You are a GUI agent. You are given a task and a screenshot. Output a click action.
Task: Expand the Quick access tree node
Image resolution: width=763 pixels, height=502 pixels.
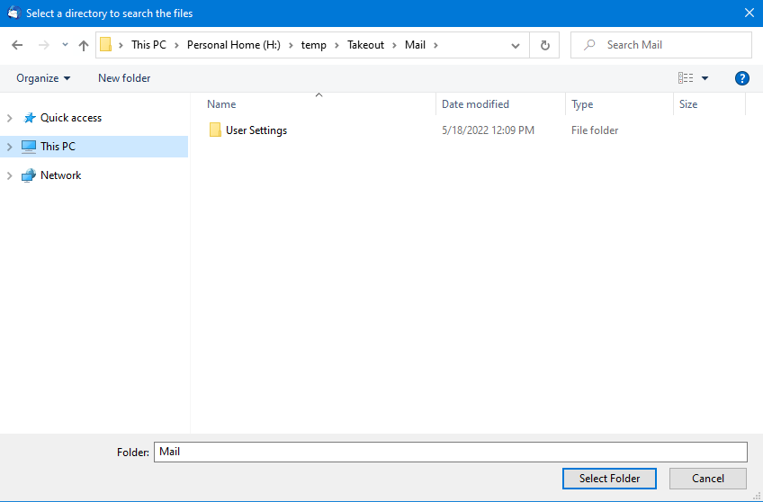(x=10, y=118)
